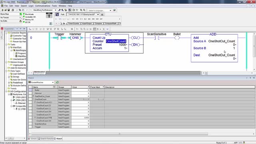Screen dimensions: 256x144
Task: Select Controller Tags in organizer tree
Action: (x=19, y=36)
